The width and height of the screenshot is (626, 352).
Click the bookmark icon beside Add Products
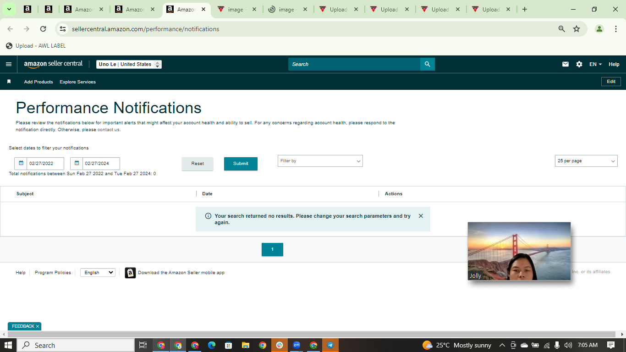[x=9, y=82]
